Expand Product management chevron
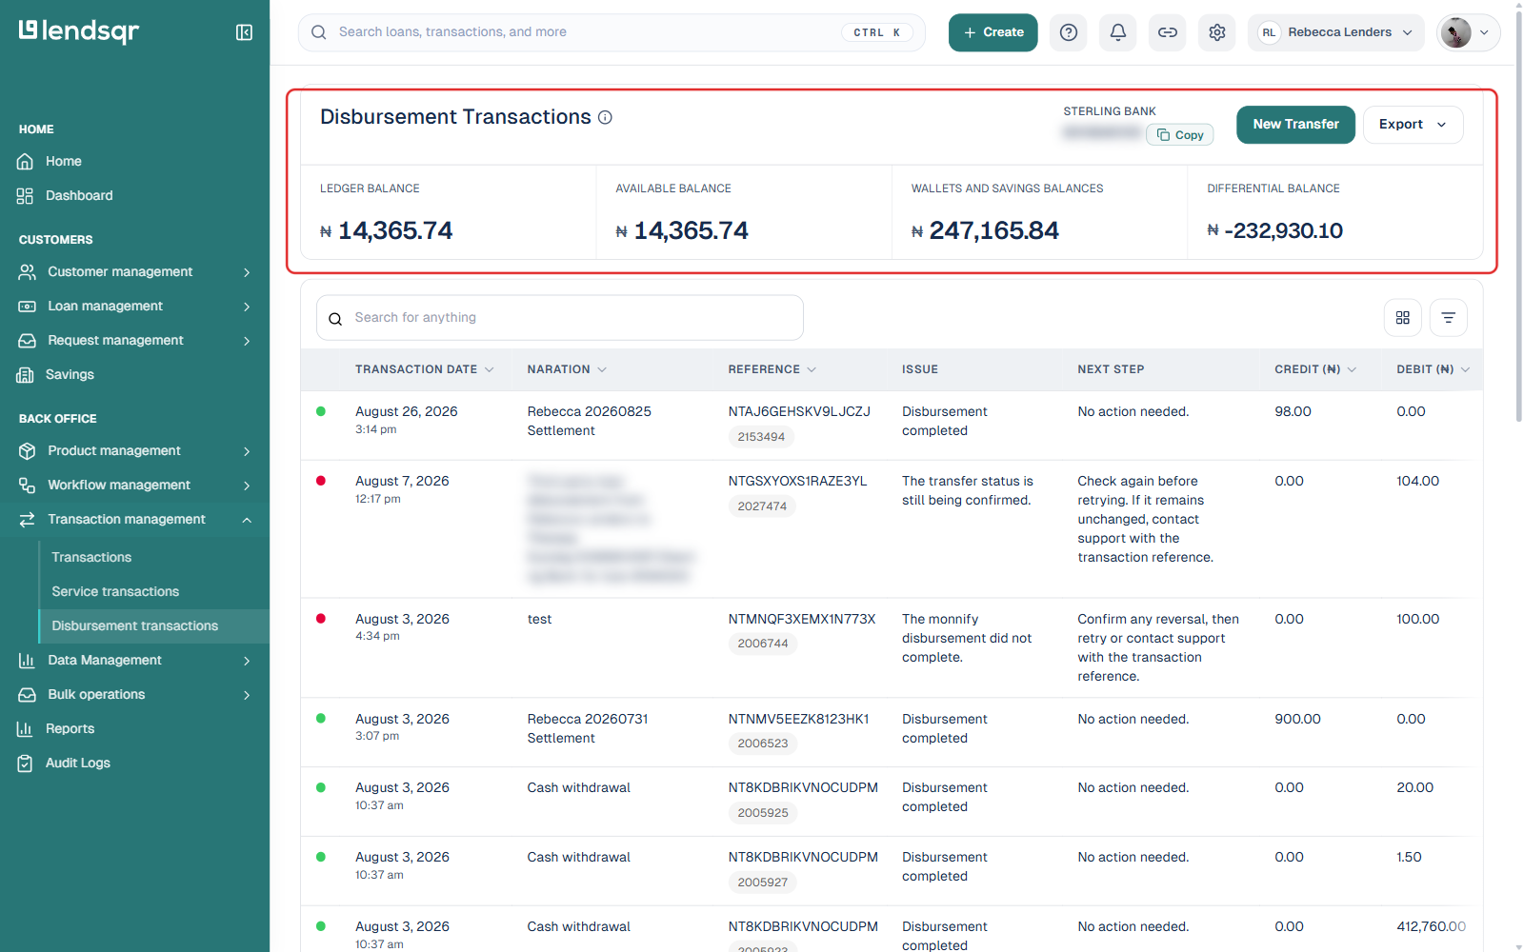This screenshot has height=952, width=1524. (x=247, y=451)
